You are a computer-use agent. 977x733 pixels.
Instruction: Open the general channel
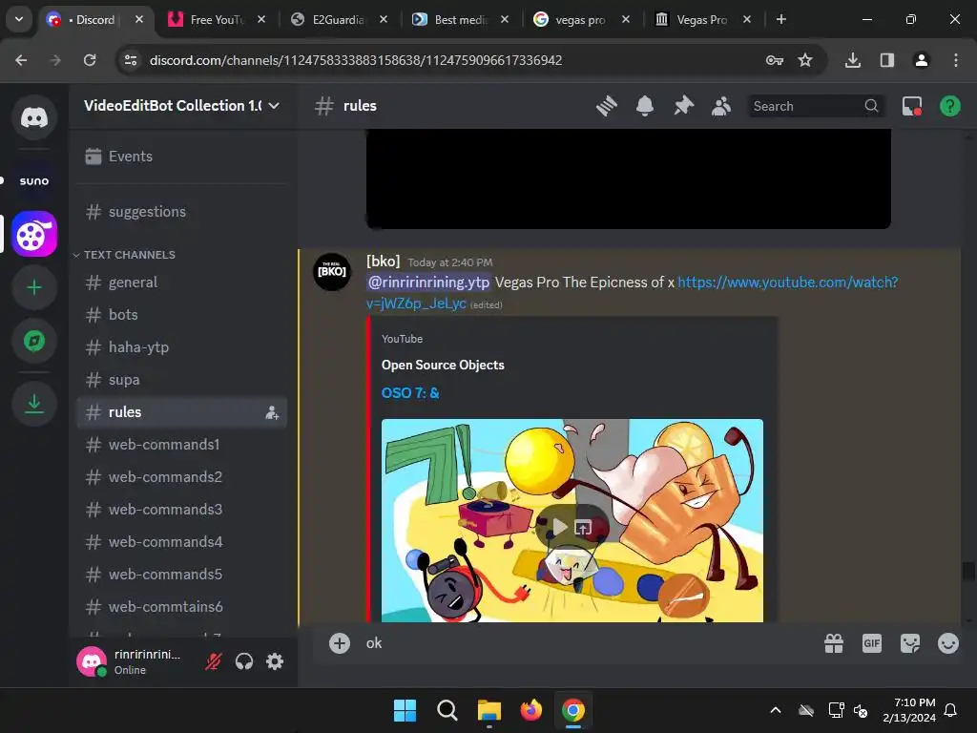181,283
